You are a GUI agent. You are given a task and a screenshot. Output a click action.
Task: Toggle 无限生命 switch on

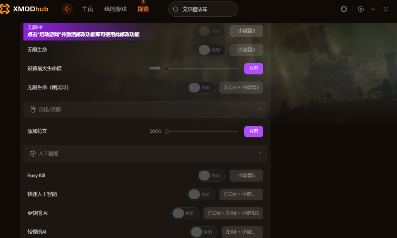point(211,50)
